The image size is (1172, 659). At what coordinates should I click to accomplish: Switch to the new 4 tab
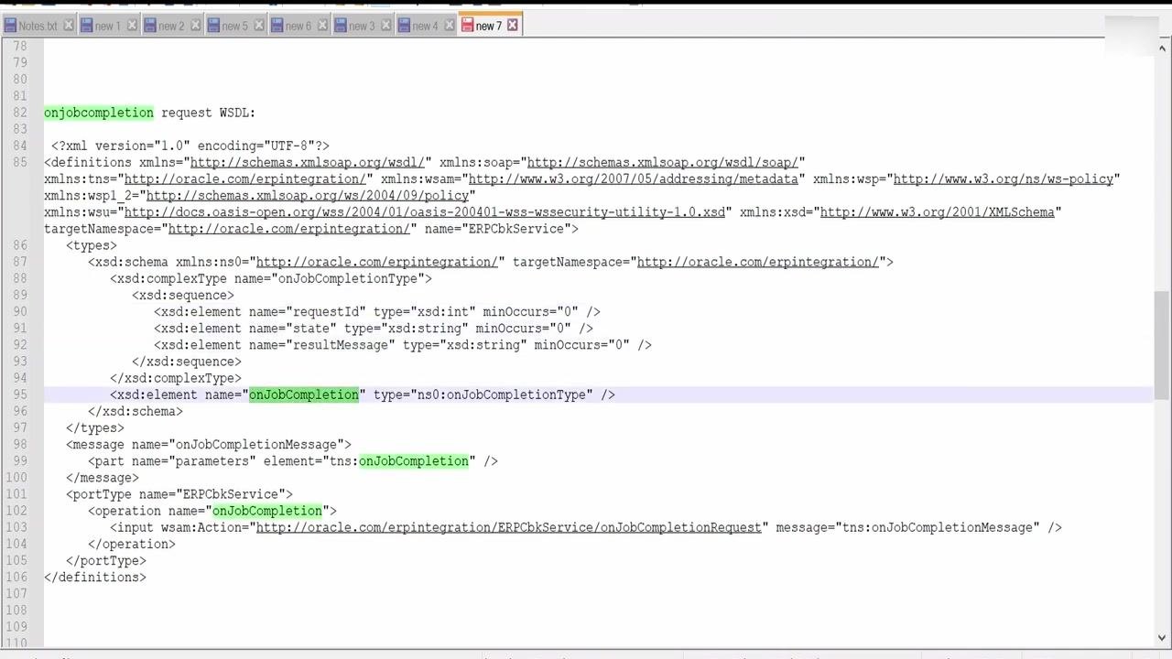click(425, 26)
